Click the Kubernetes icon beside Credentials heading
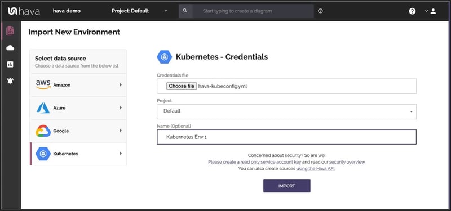Screen dimensions: 451x211 click(x=165, y=57)
